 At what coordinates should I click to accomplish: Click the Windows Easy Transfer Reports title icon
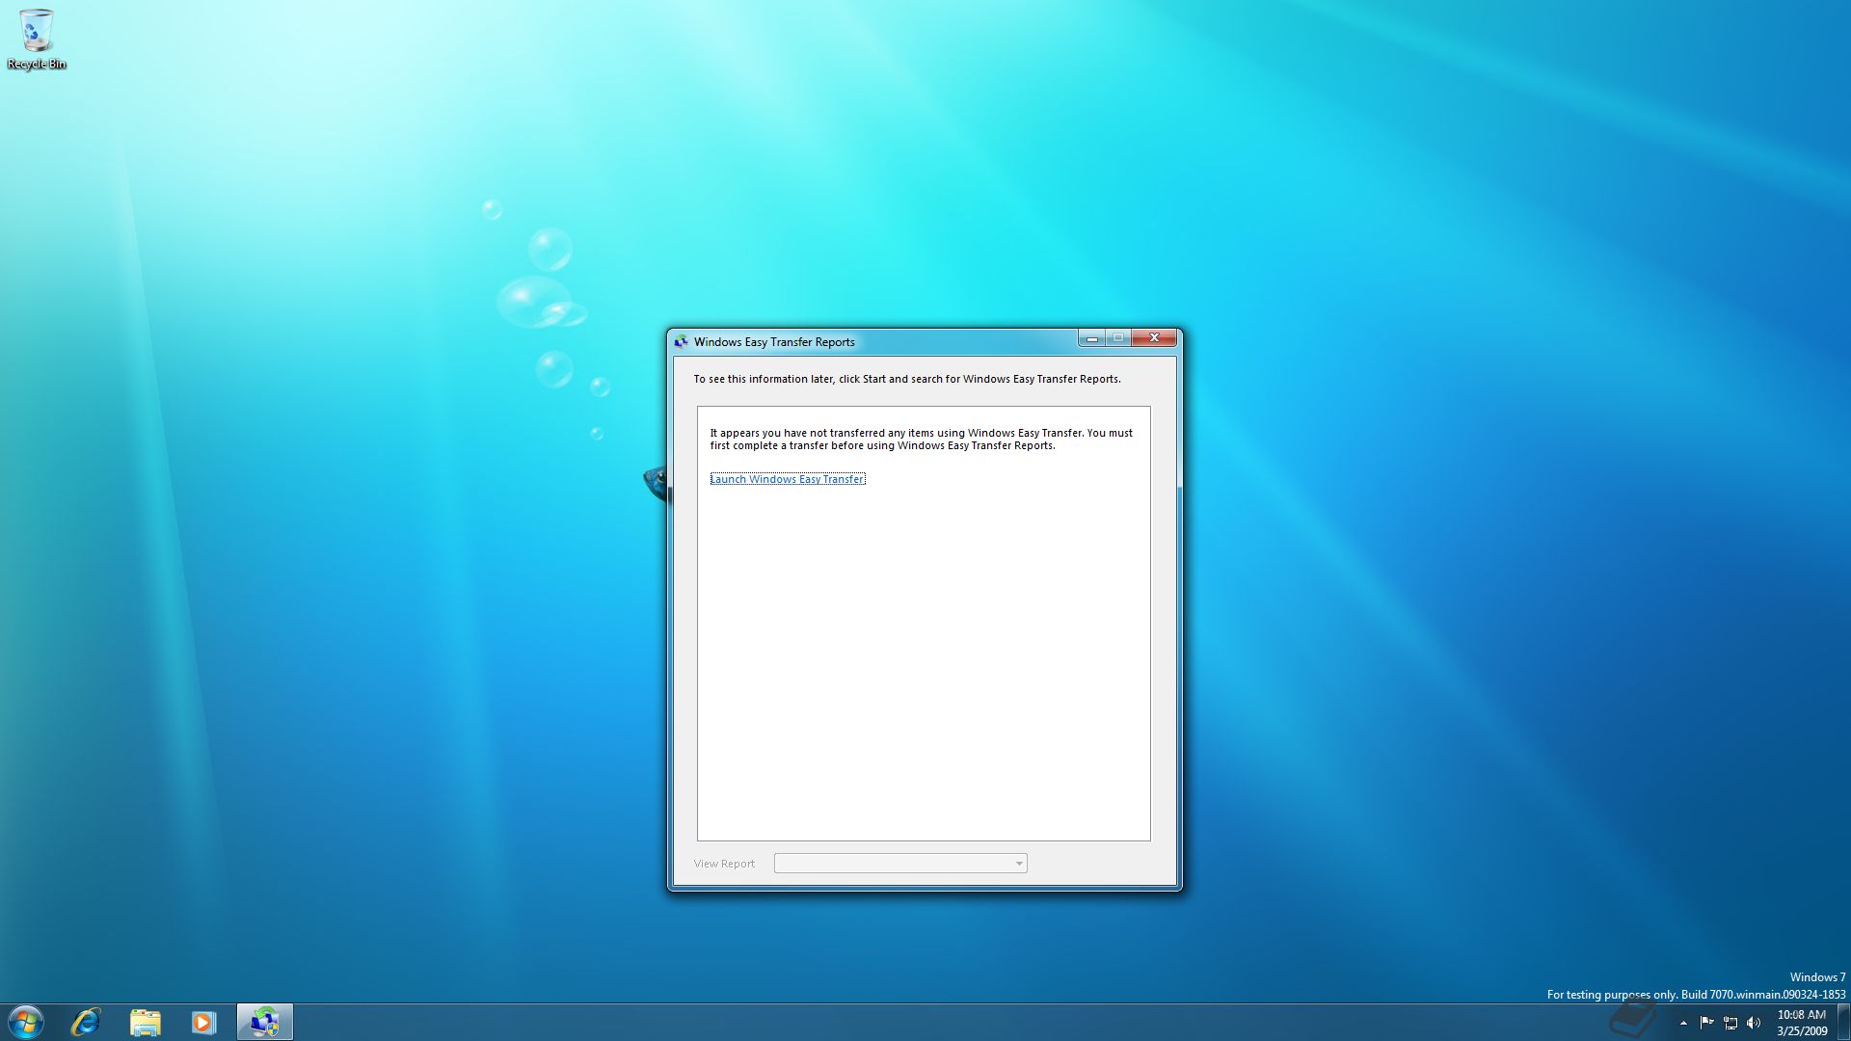click(682, 342)
